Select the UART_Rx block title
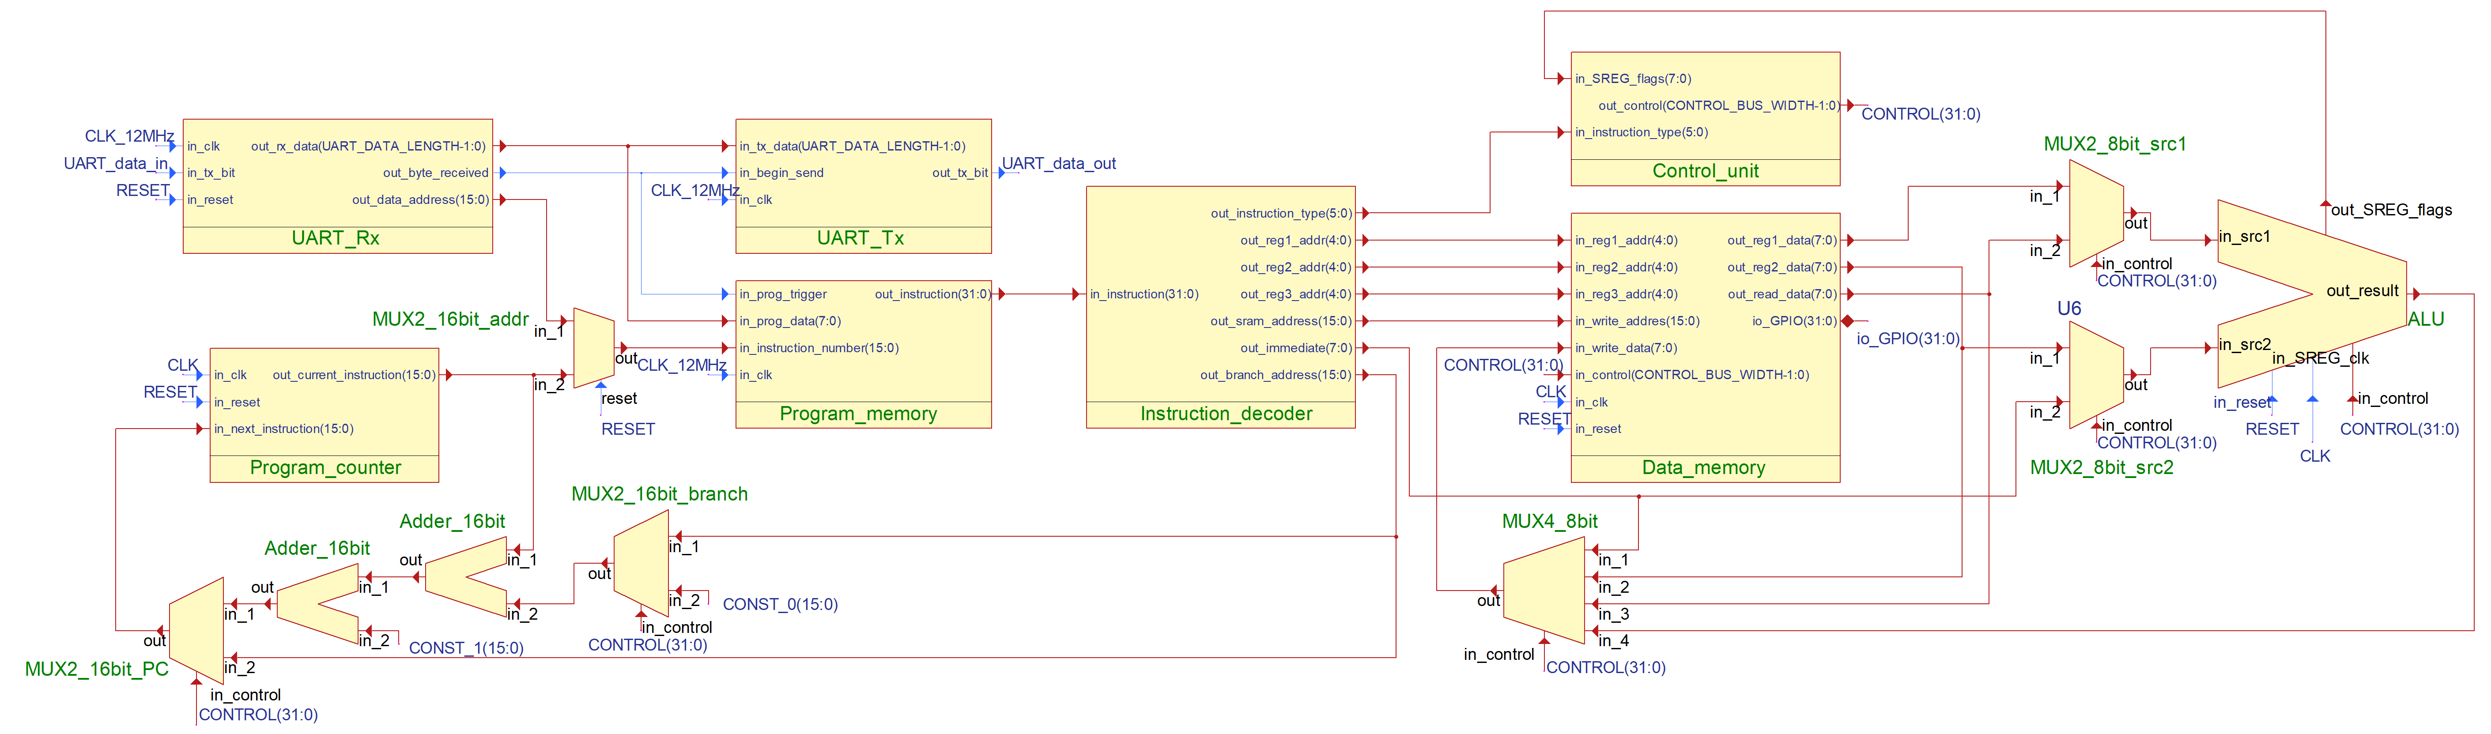2491x734 pixels. (336, 238)
